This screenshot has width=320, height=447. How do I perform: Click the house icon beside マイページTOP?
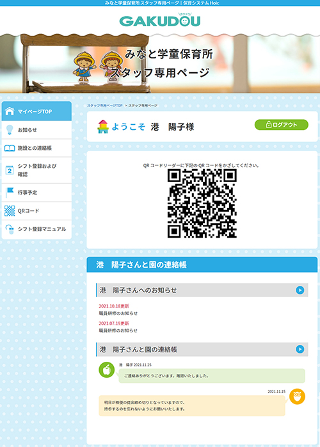10,111
